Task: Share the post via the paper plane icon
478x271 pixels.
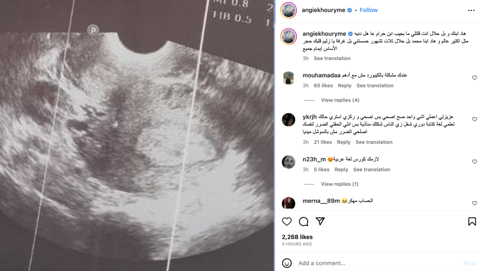Action: click(x=320, y=222)
